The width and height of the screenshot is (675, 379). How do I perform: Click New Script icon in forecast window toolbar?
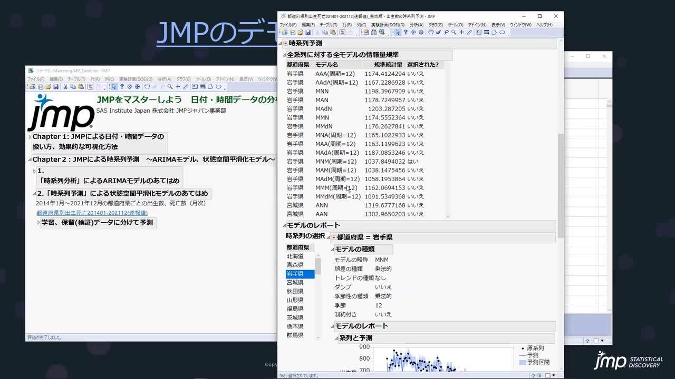[342, 32]
